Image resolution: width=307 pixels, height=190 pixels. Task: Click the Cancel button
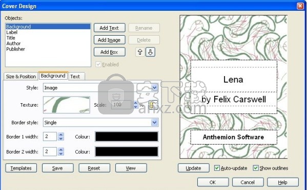tap(248, 182)
